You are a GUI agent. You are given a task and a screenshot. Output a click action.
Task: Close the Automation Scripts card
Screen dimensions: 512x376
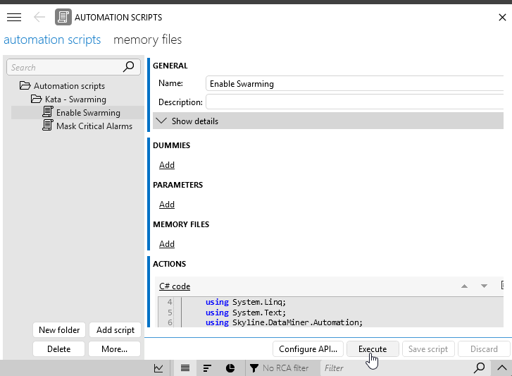point(502,18)
